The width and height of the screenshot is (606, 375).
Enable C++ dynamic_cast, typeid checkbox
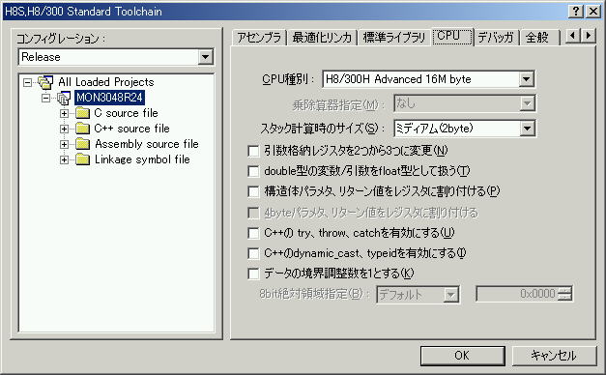(x=253, y=253)
